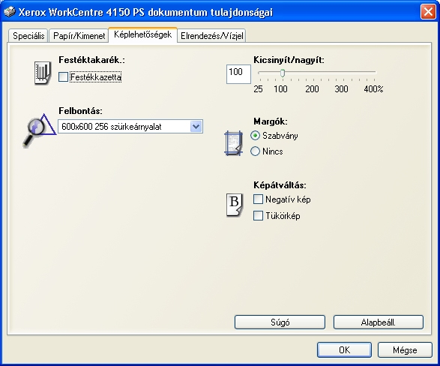Tick the Tükörkép checkbox
The width and height of the screenshot is (440, 366).
(x=258, y=216)
